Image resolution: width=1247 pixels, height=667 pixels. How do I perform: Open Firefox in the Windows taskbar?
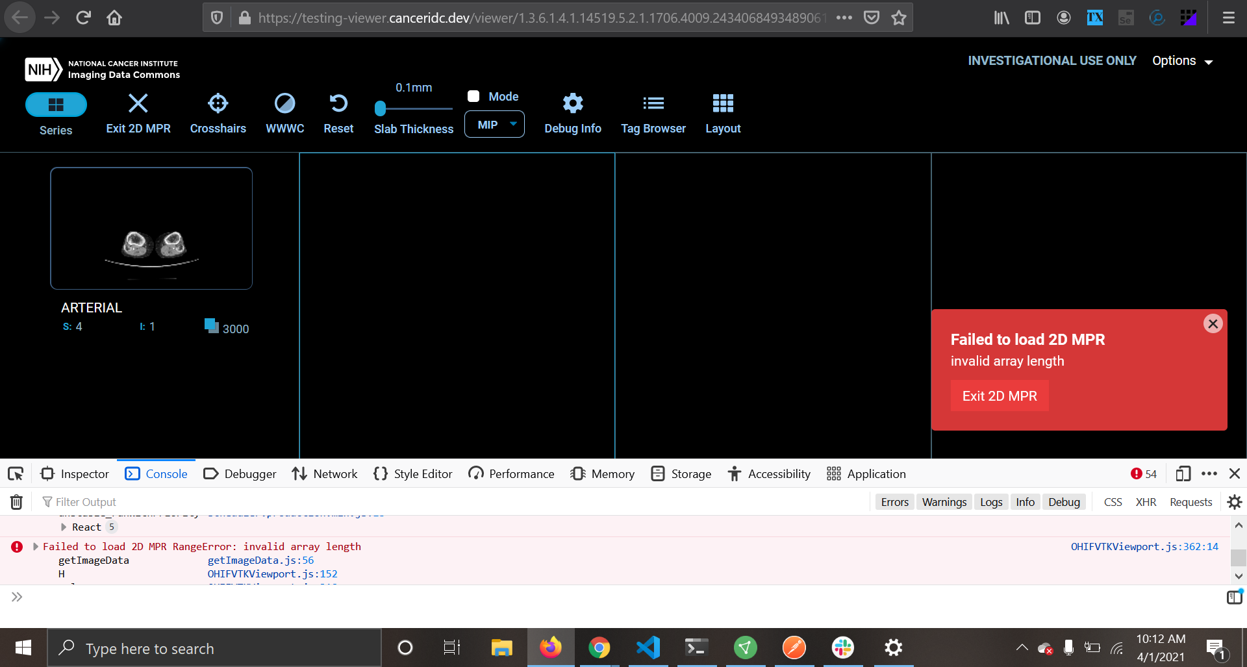click(551, 648)
